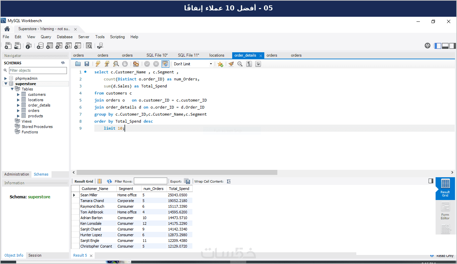Switch to the locations tab
The width and height of the screenshot is (457, 264).
tap(217, 55)
